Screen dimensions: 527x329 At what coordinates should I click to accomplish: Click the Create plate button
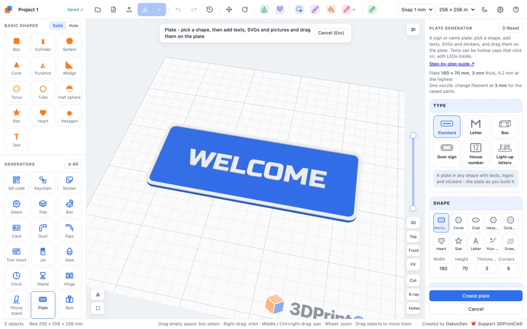[x=476, y=296]
